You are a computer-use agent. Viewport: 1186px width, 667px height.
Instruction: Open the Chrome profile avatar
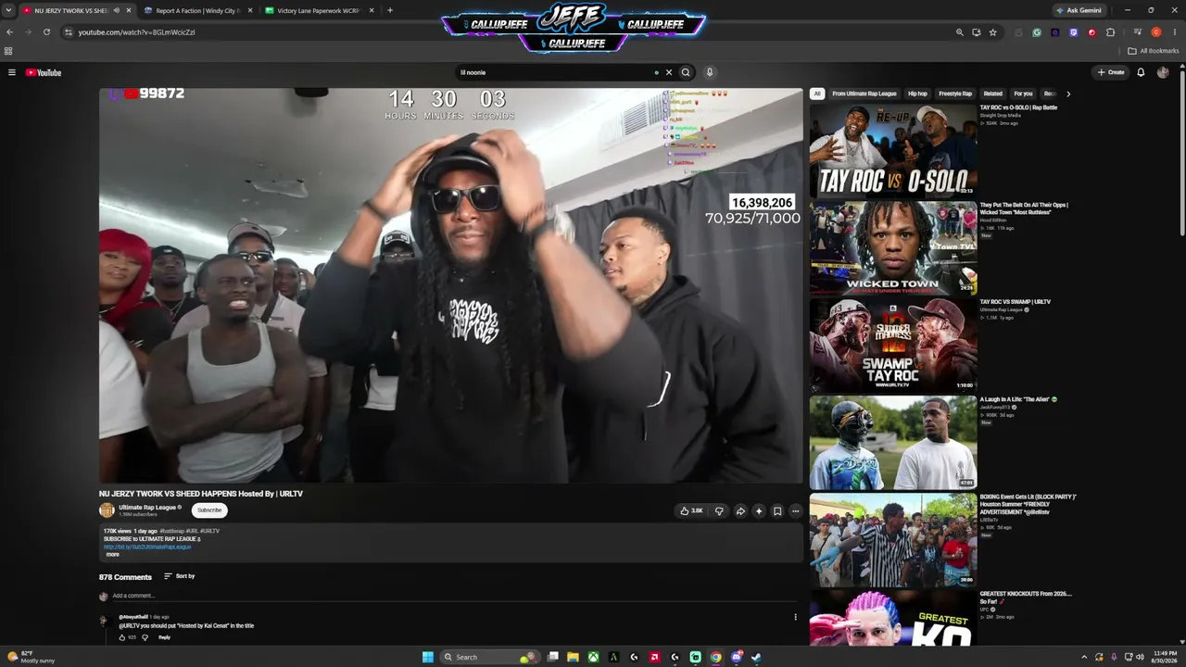tap(1156, 32)
